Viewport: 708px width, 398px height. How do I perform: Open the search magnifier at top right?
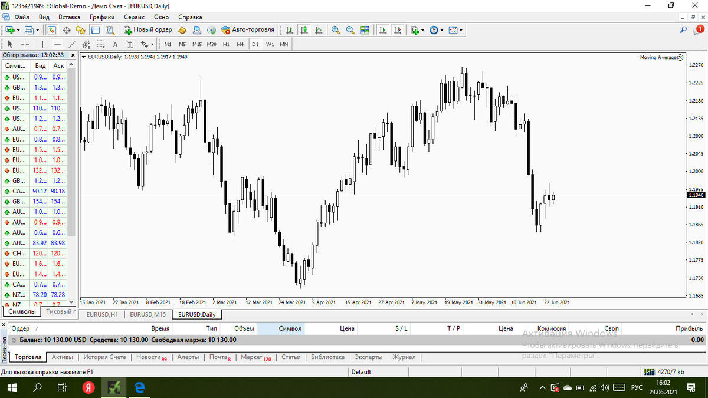tap(683, 29)
